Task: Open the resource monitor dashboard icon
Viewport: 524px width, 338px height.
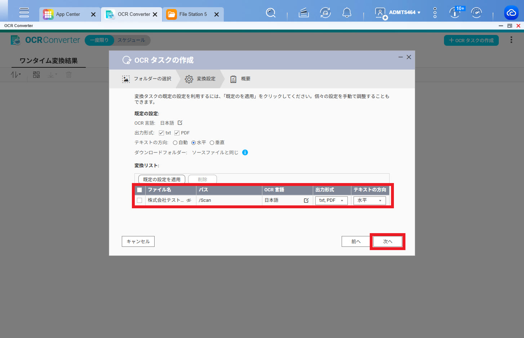Action: coord(476,13)
